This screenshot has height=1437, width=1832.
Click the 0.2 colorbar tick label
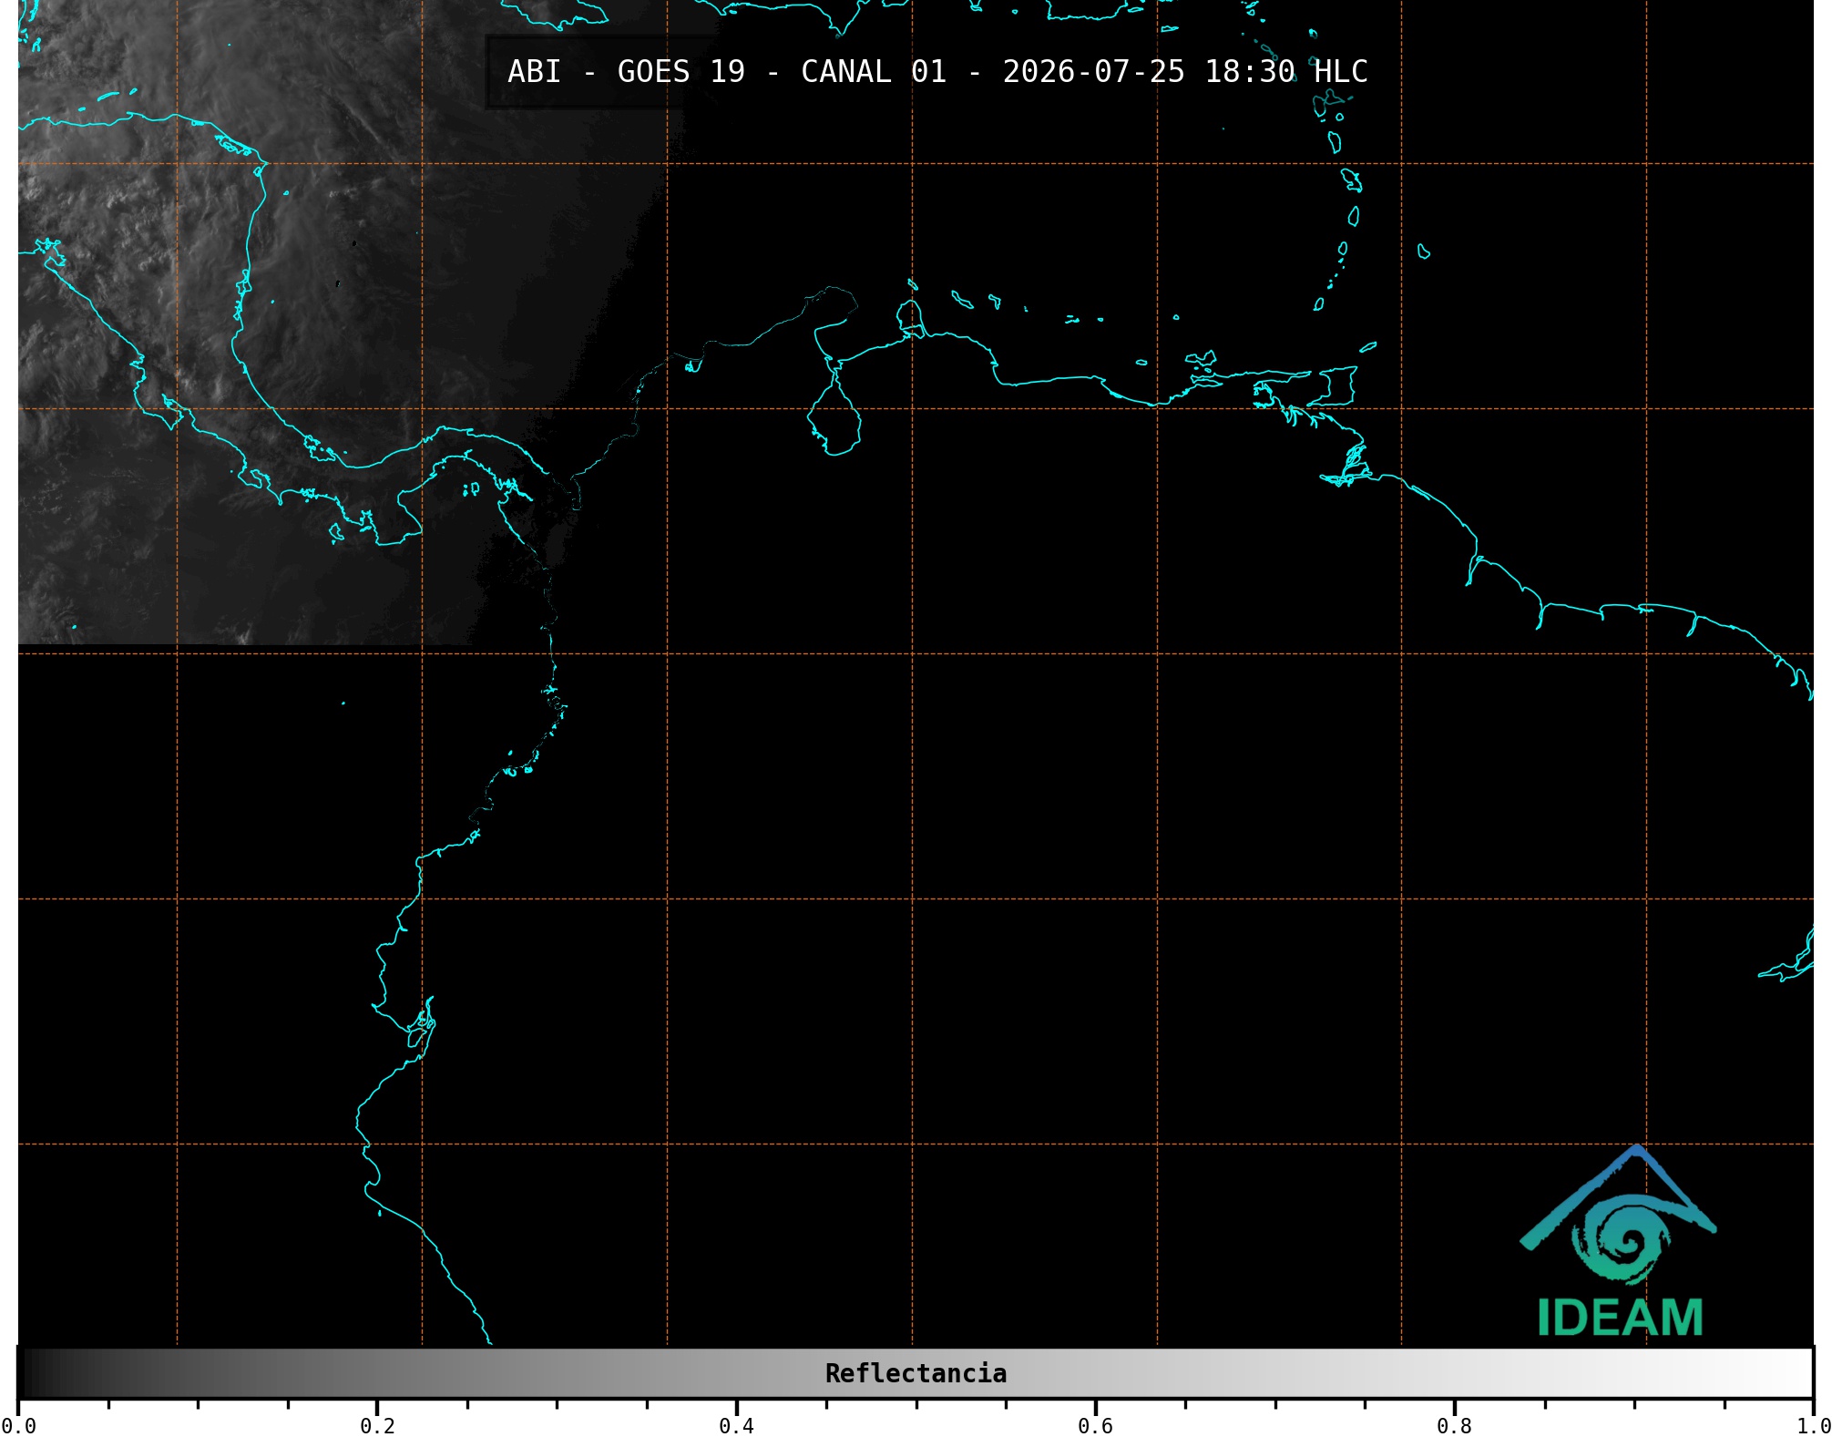(377, 1426)
